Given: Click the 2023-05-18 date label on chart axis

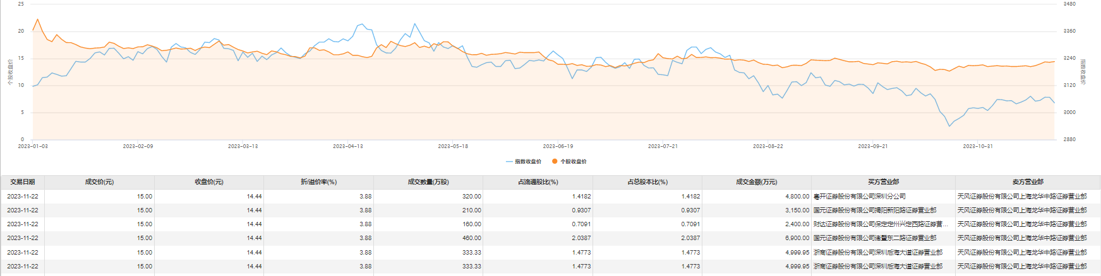Looking at the screenshot, I should pyautogui.click(x=453, y=146).
